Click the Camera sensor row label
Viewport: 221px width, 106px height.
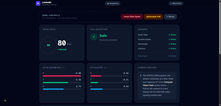click(x=141, y=48)
